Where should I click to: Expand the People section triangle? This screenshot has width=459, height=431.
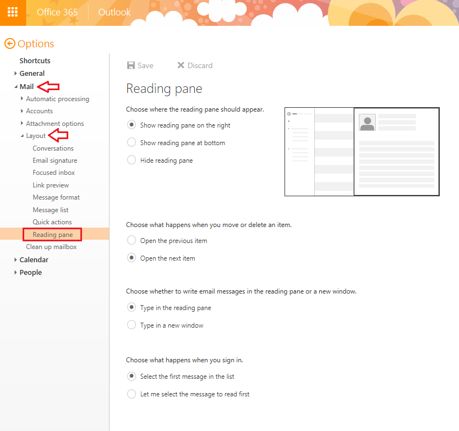[15, 272]
